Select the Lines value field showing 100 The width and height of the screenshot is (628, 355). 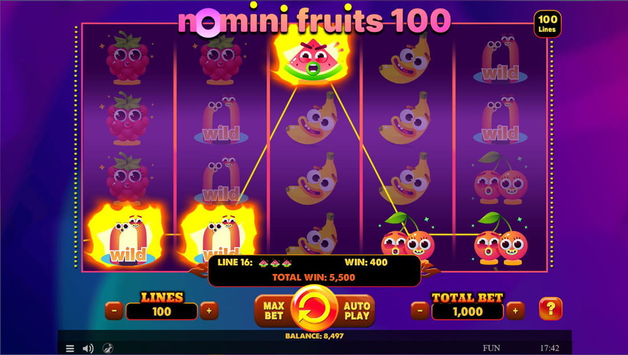tap(162, 312)
